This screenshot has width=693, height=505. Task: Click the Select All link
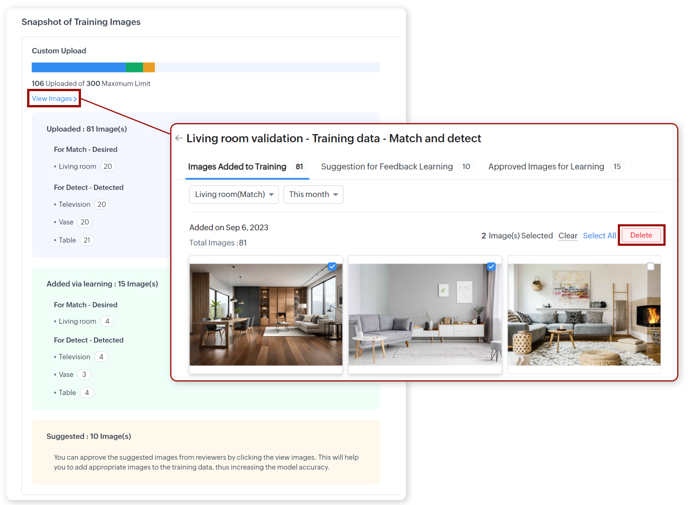(599, 236)
